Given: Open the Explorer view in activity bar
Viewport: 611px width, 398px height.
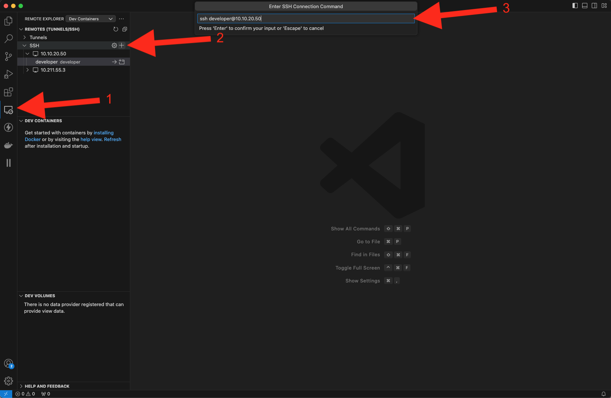Looking at the screenshot, I should pyautogui.click(x=8, y=21).
